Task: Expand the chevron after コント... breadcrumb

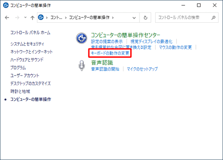Action: coord(66,18)
